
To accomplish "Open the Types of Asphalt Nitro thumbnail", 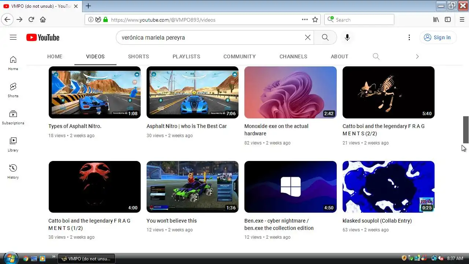I will tap(95, 92).
